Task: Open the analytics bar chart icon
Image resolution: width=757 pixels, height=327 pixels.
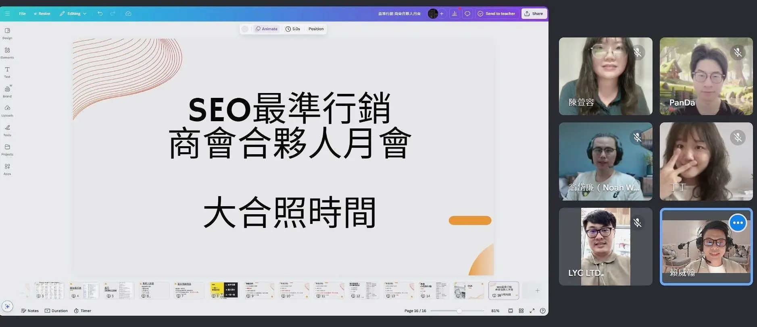Action: 455,14
